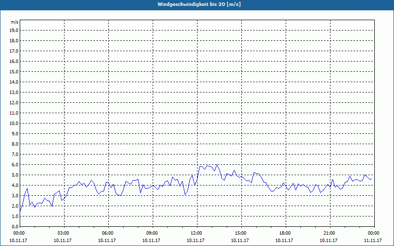Click the 12:00 time axis label
The image size is (394, 246).
tap(197, 233)
